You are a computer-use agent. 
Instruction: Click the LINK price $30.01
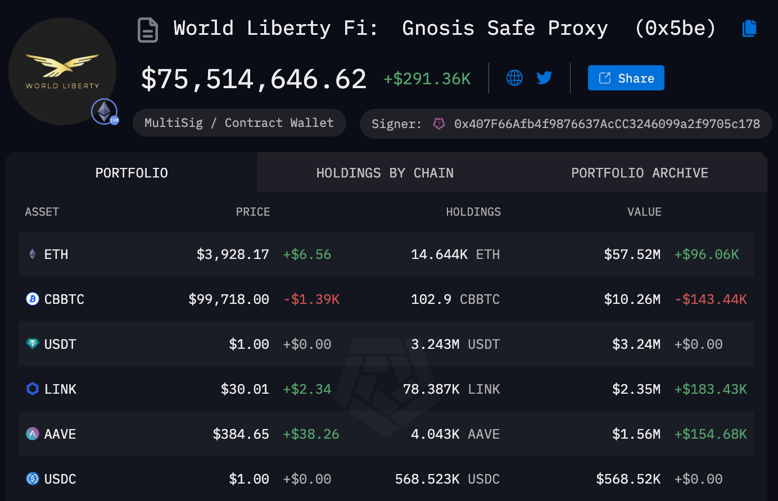coord(245,389)
